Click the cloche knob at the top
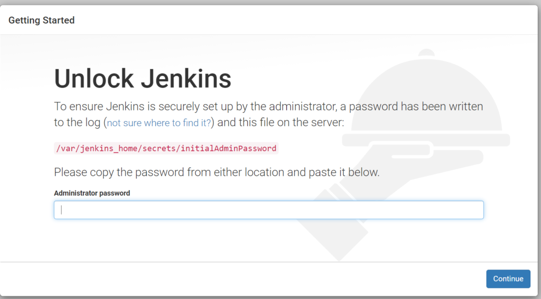541x299 pixels. [426, 53]
